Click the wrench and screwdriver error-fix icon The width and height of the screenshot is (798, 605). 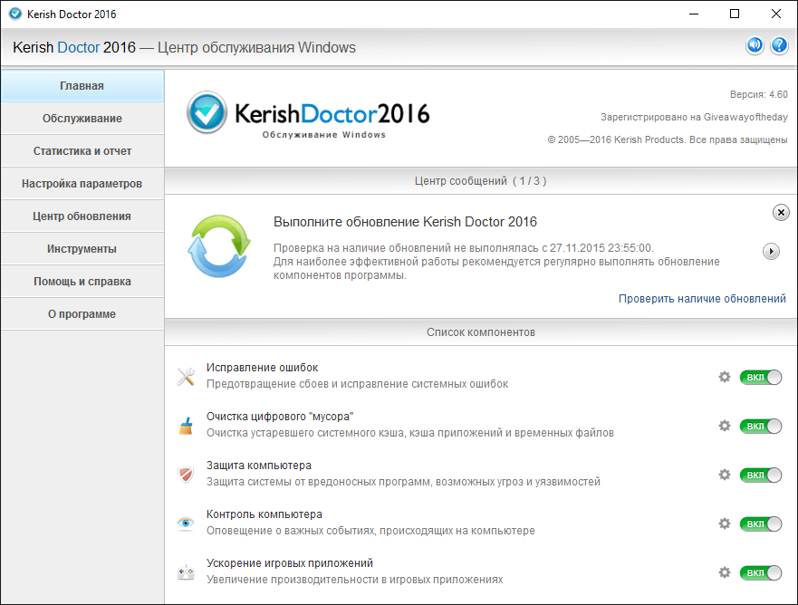click(x=186, y=377)
